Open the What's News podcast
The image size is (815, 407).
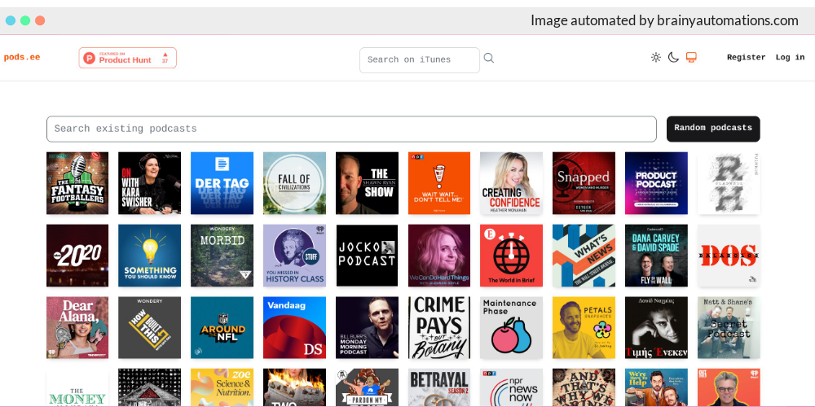point(584,256)
